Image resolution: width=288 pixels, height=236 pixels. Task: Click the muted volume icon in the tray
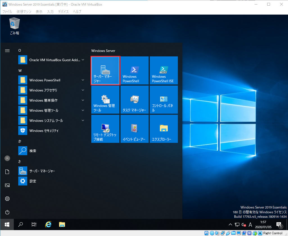(x=244, y=224)
